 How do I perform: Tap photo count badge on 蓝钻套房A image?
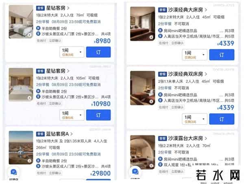tap(29, 161)
